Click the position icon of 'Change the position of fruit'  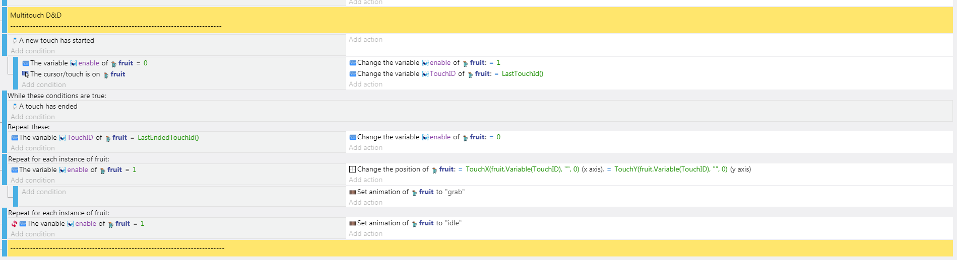coord(353,169)
